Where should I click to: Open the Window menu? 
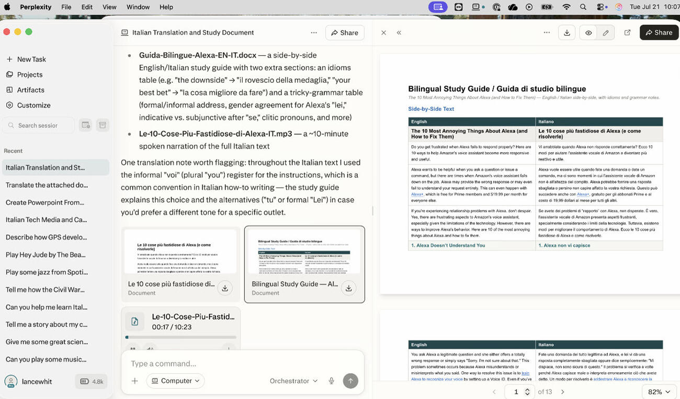pyautogui.click(x=138, y=7)
